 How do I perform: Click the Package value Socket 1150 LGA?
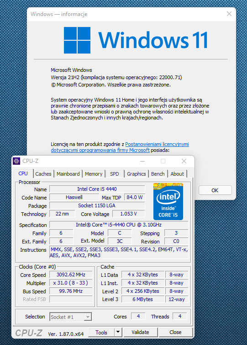coord(97,205)
